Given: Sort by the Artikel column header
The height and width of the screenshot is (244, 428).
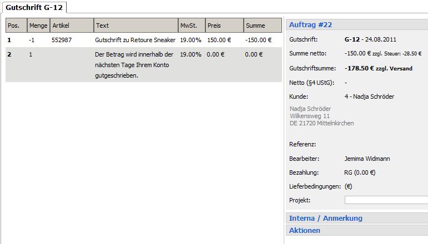Looking at the screenshot, I should (72, 26).
